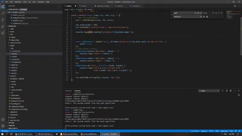This screenshot has height=136, width=242.
Task: Open the Selection menu
Action: click(18, 2)
